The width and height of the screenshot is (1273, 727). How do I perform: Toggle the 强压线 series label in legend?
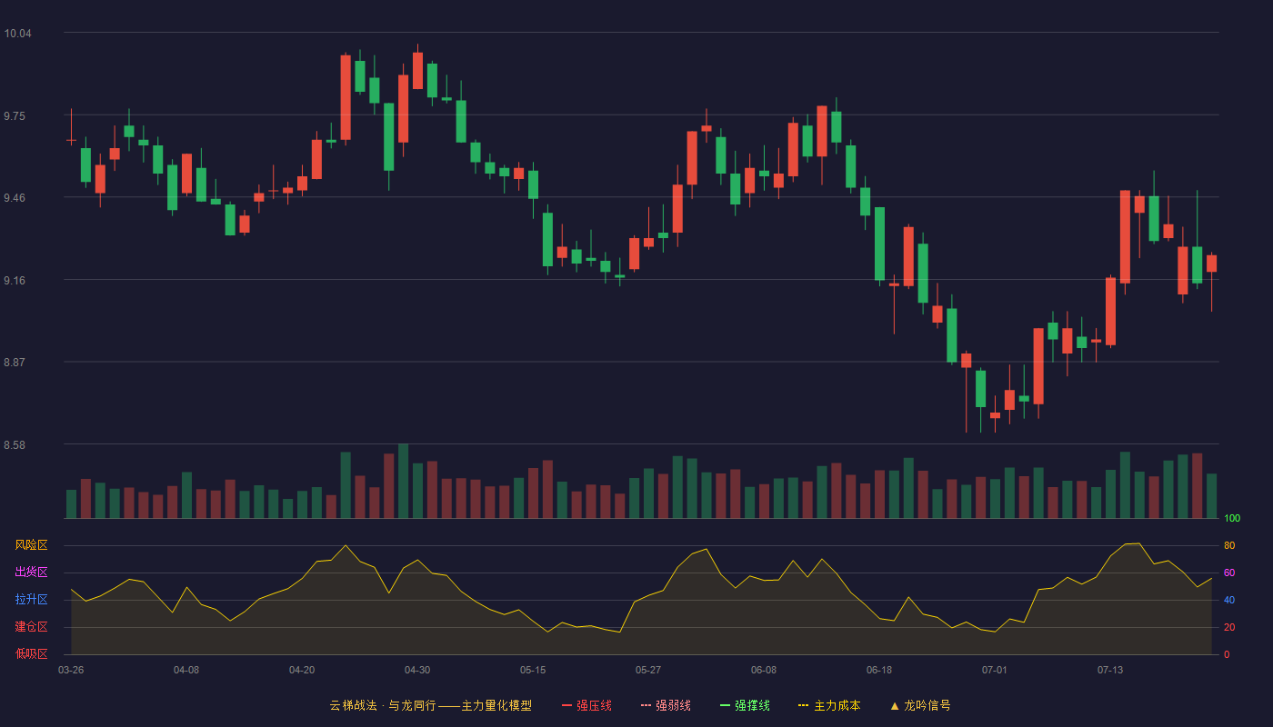[594, 705]
